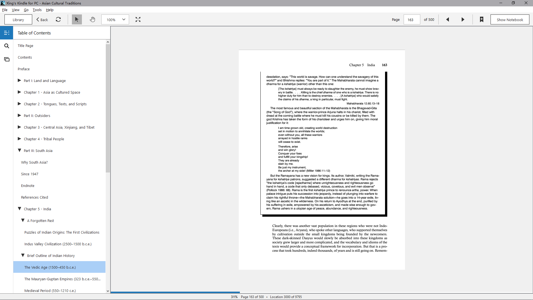Select the hand pan tool

(92, 19)
